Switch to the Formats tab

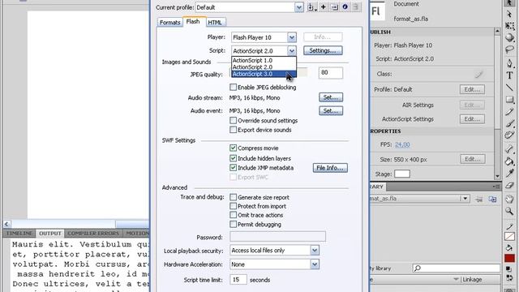tap(169, 22)
